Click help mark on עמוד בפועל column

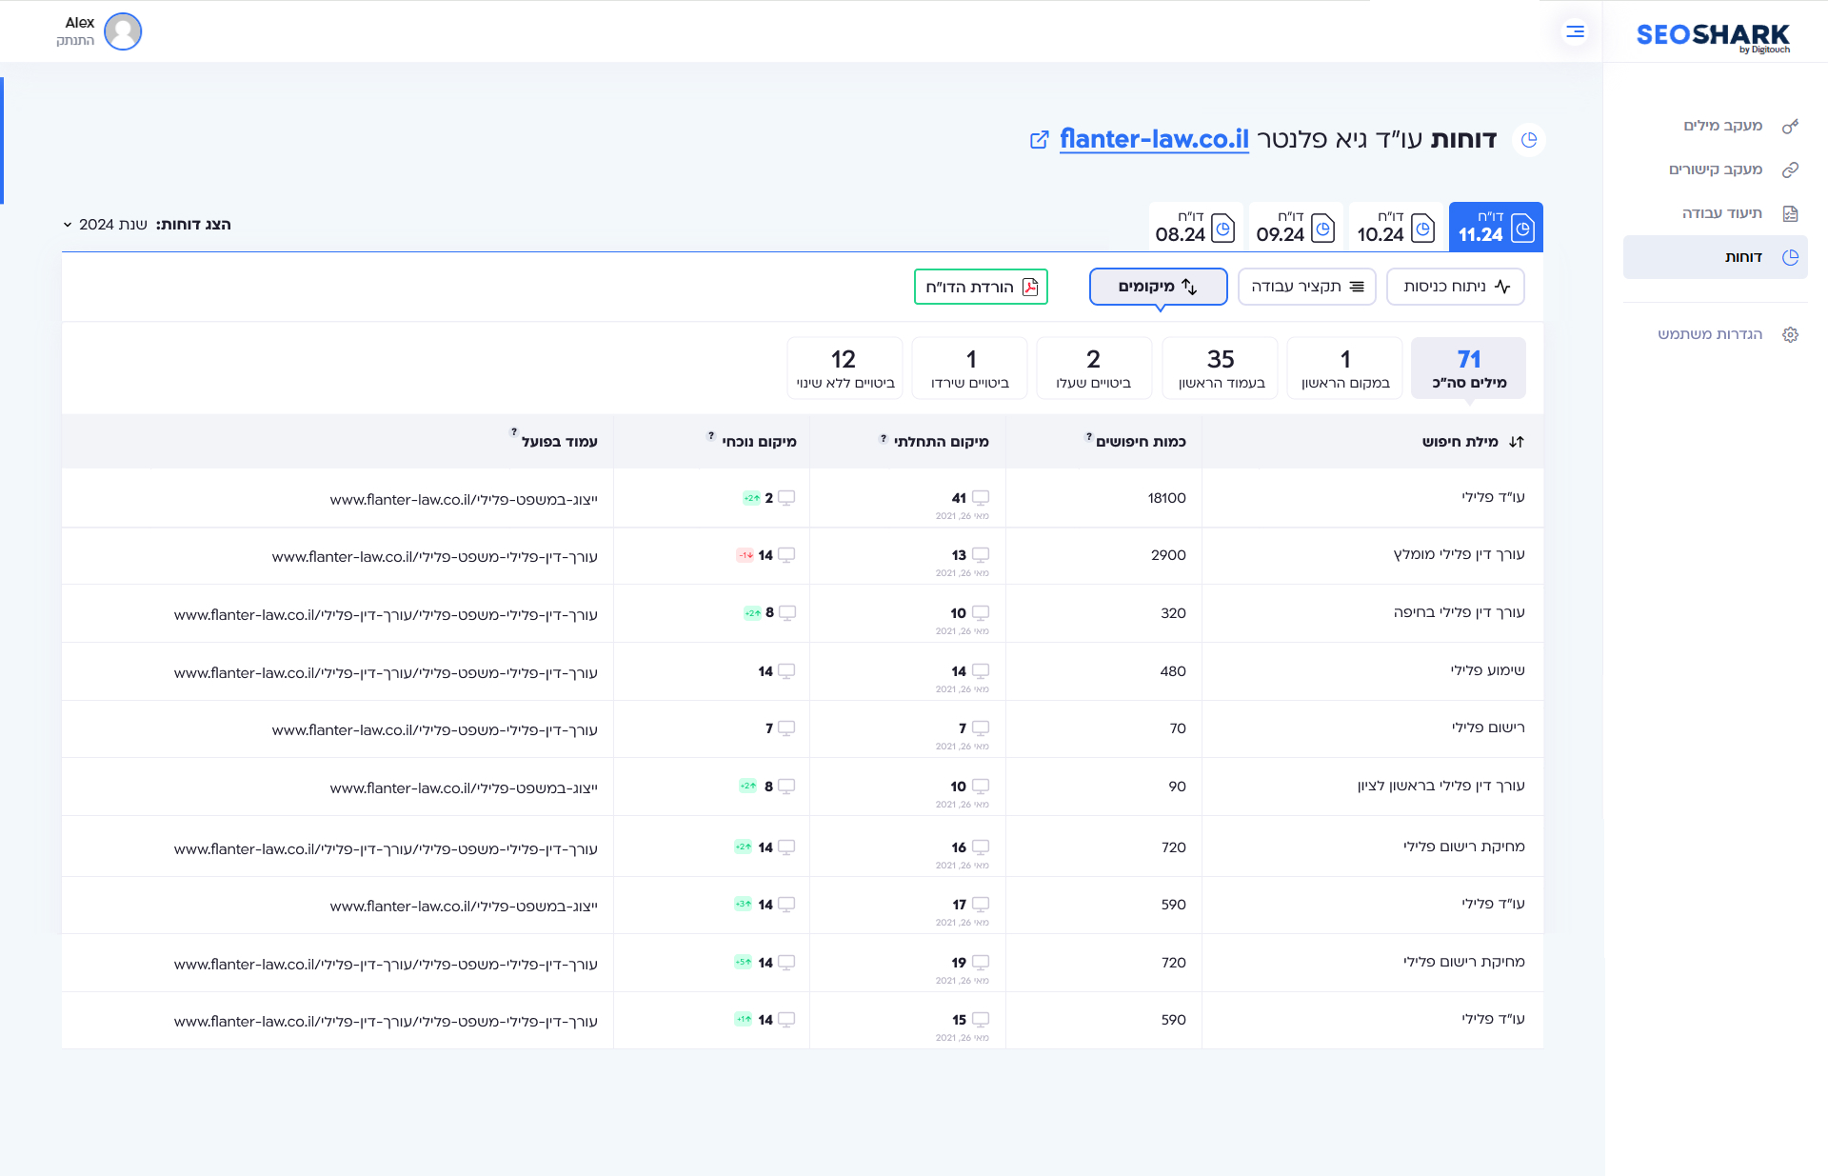[514, 432]
